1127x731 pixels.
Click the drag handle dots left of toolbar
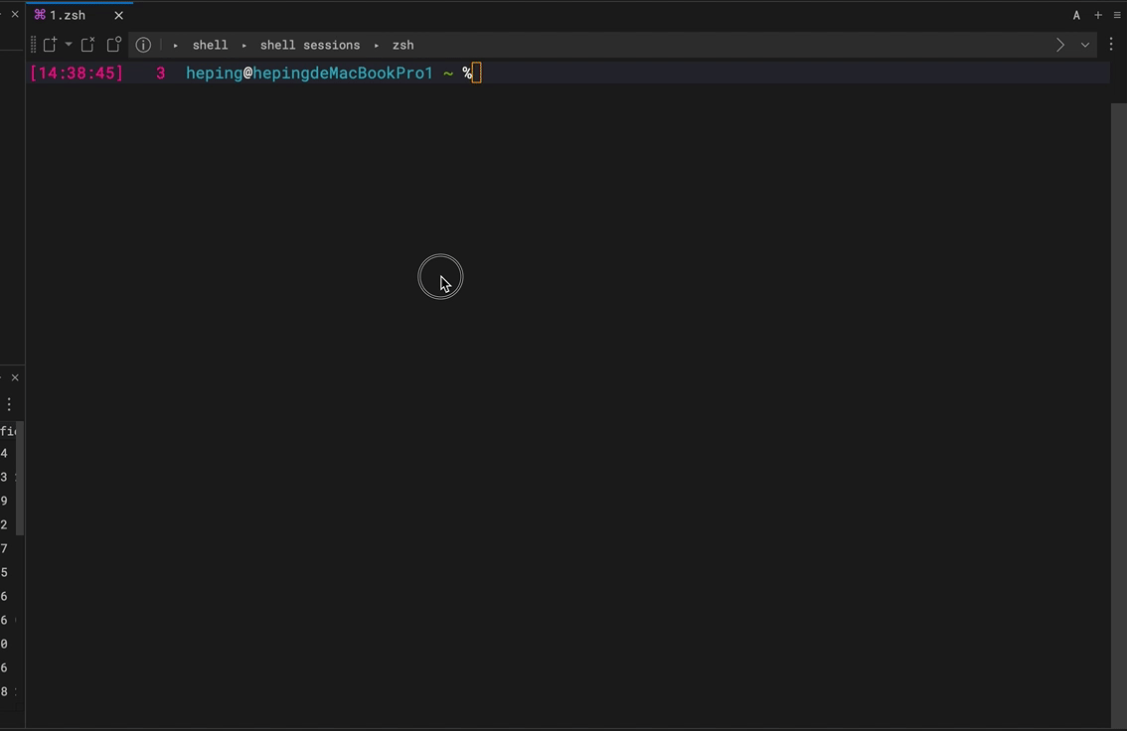(x=33, y=44)
